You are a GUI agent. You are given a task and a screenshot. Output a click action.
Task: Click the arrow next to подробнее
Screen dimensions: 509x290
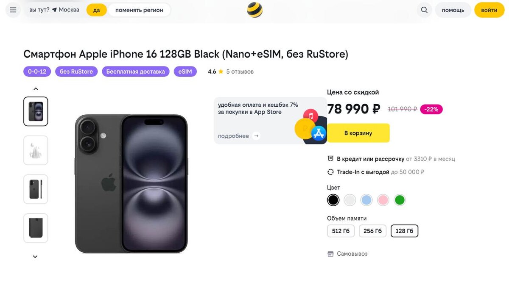256,136
